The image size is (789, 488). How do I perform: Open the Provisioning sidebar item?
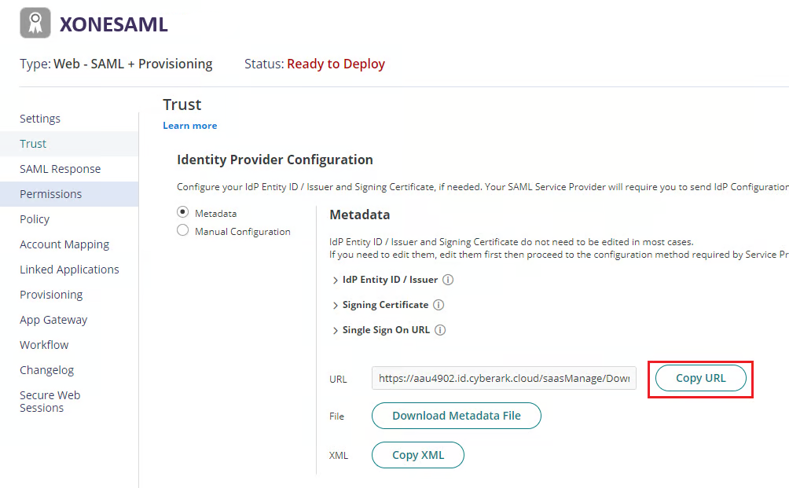pyautogui.click(x=51, y=295)
